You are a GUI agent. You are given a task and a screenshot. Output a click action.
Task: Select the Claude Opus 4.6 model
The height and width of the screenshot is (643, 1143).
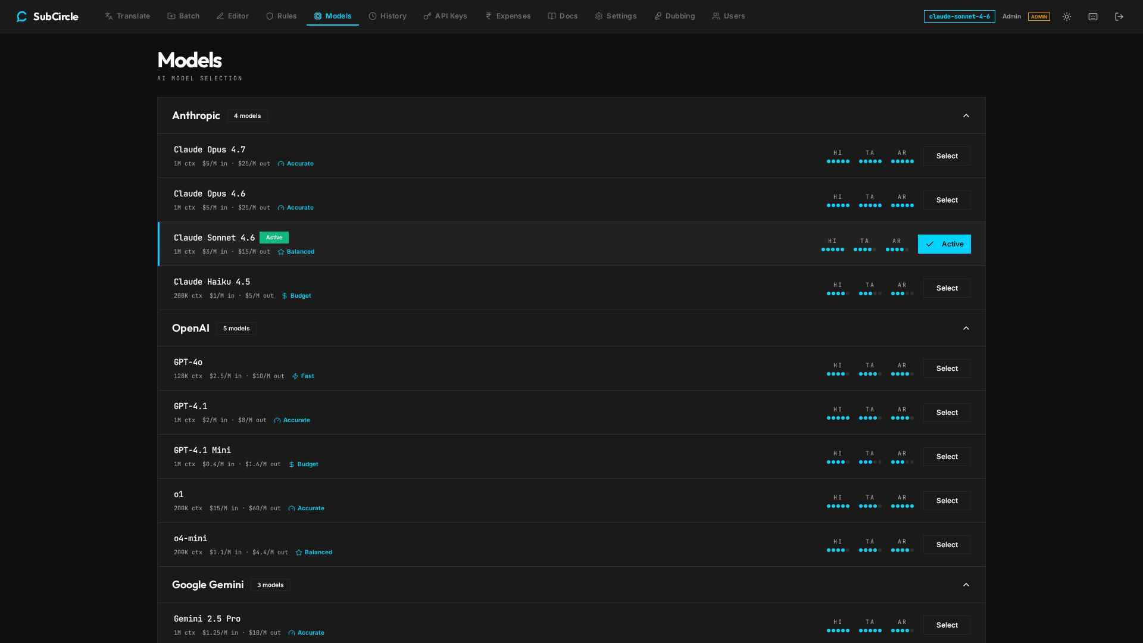click(x=947, y=200)
